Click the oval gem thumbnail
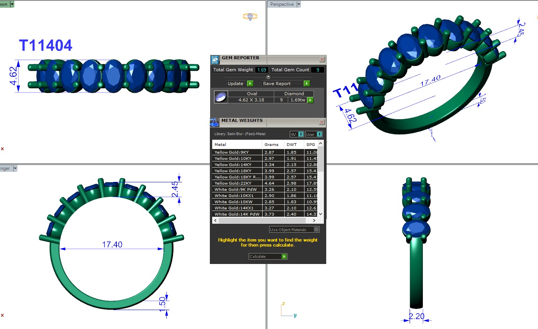538x329 pixels. point(221,97)
